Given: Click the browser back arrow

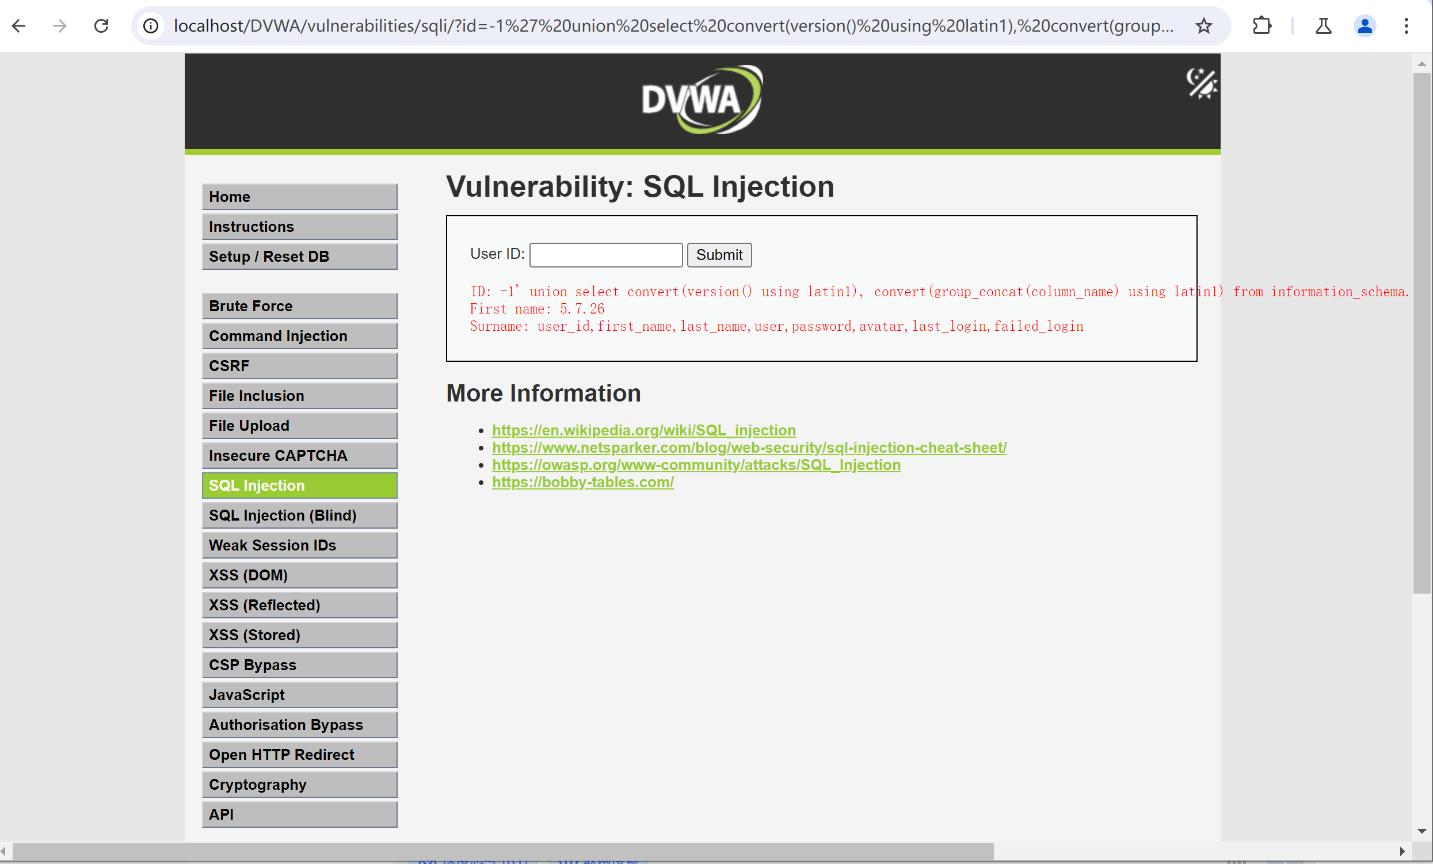Looking at the screenshot, I should 18,25.
